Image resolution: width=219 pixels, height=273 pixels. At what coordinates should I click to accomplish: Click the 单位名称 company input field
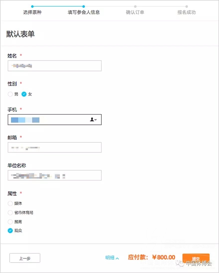click(x=55, y=175)
